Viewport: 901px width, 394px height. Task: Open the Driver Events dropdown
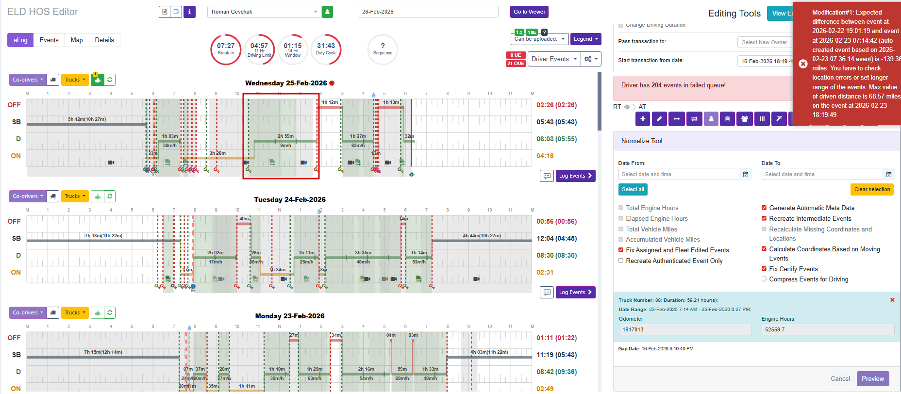click(x=554, y=59)
